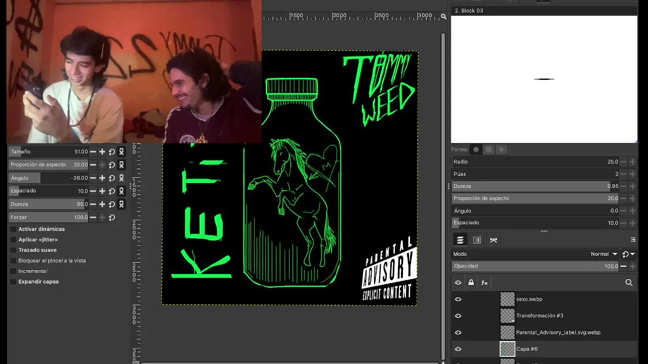Enable Expandir capas checkbox
The width and height of the screenshot is (648, 364).
[x=13, y=282]
